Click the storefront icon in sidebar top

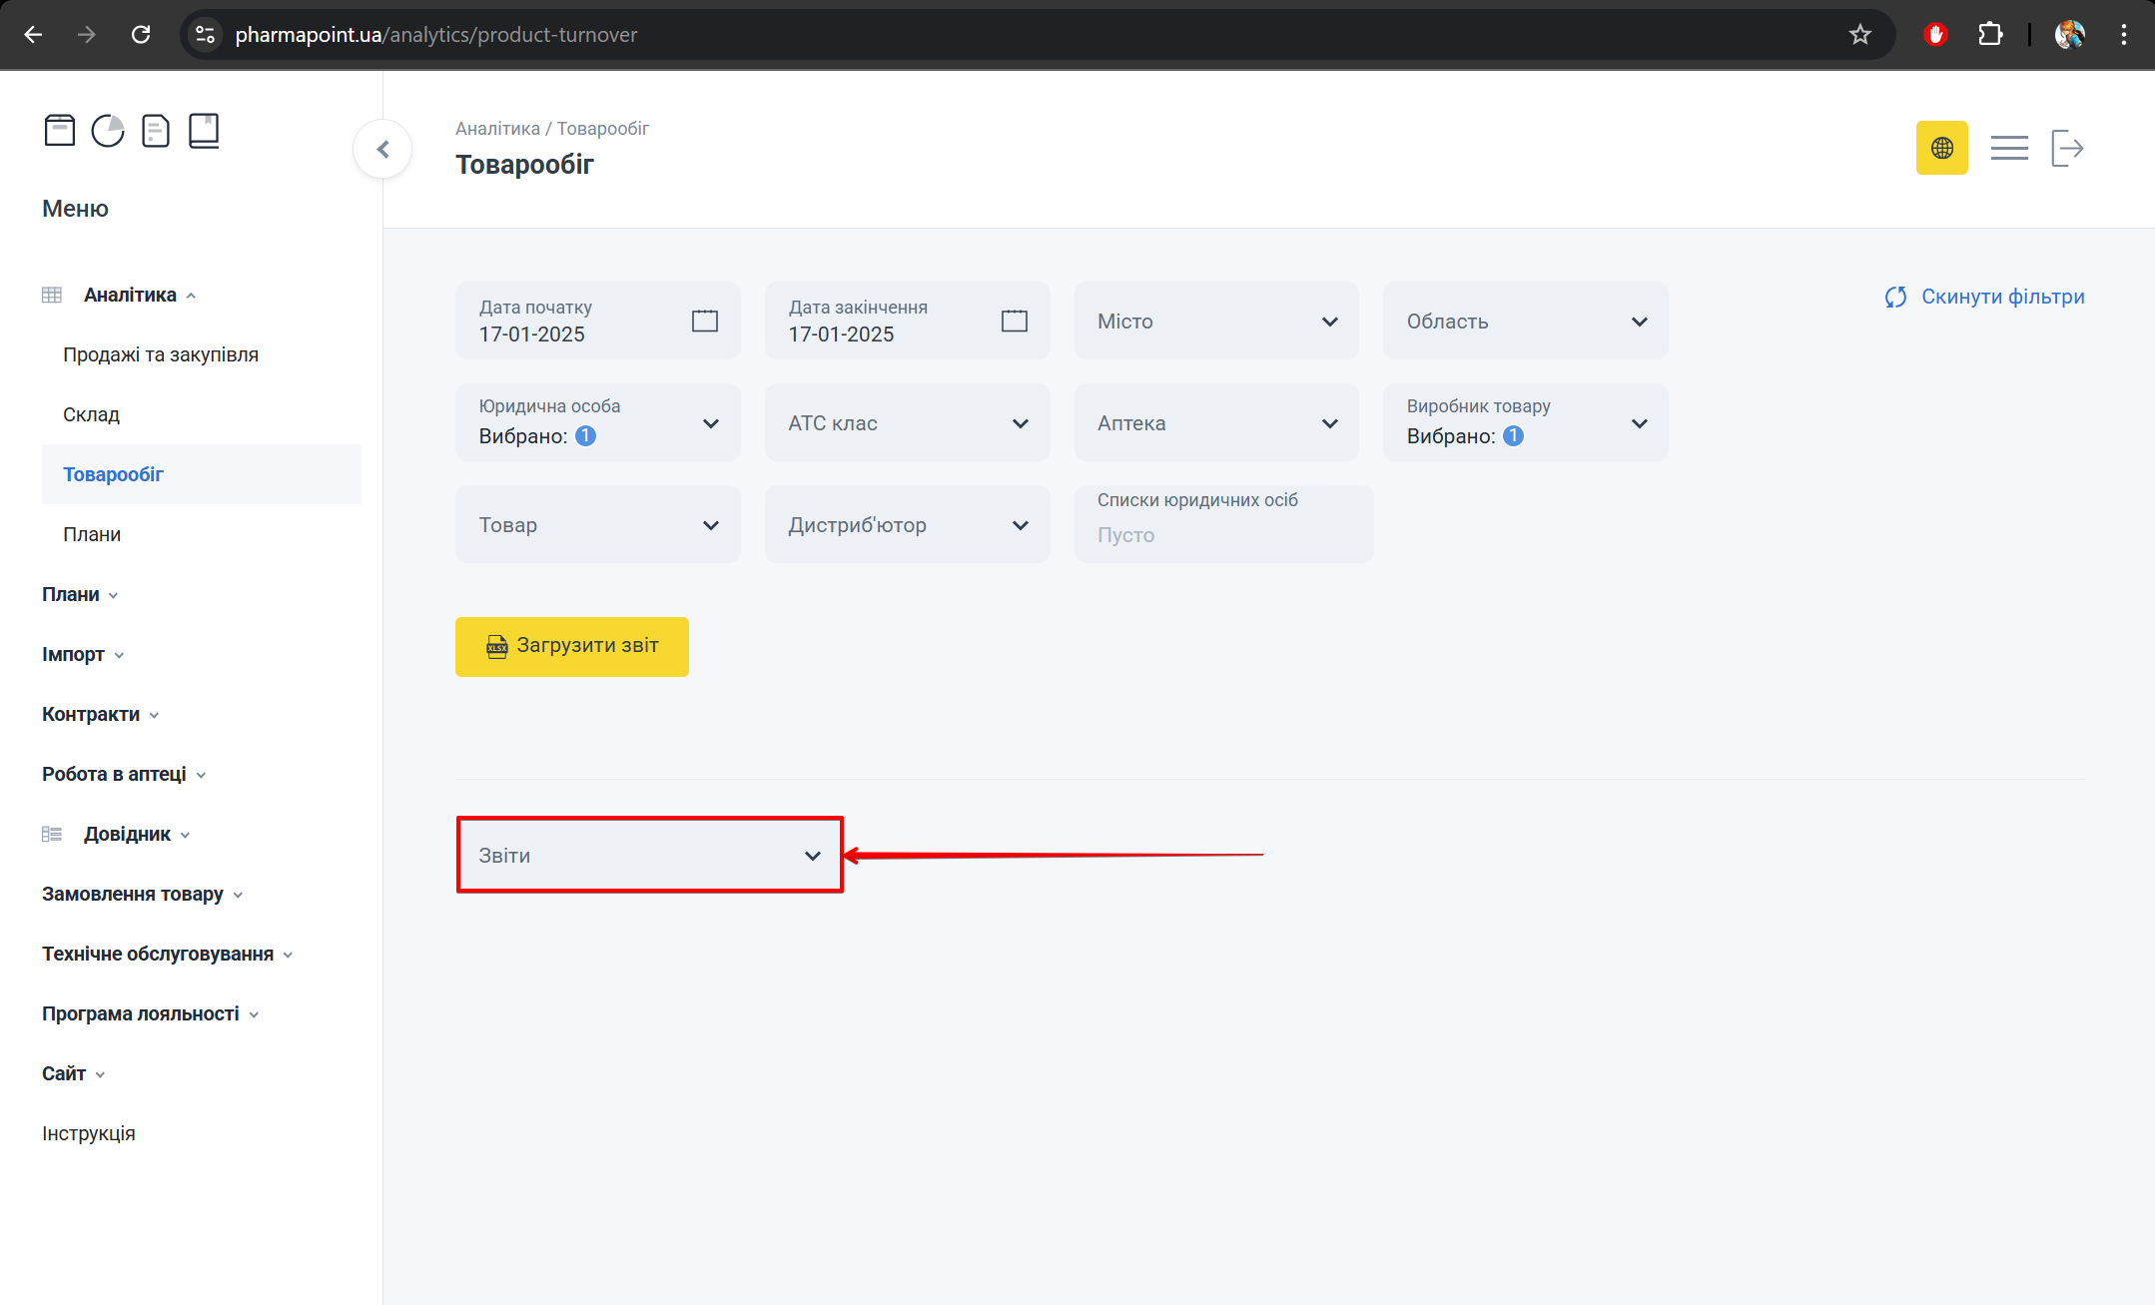coord(60,131)
